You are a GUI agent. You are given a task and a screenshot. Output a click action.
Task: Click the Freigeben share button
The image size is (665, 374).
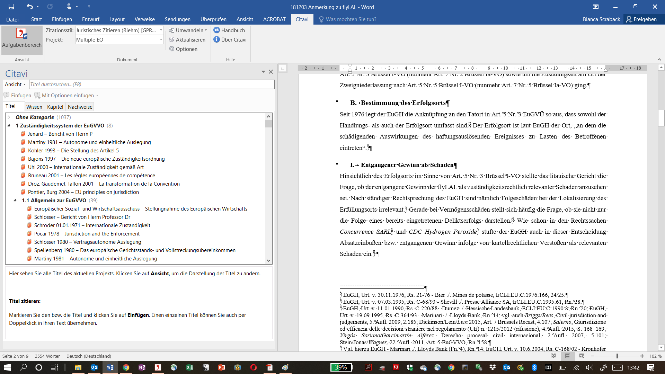[641, 19]
